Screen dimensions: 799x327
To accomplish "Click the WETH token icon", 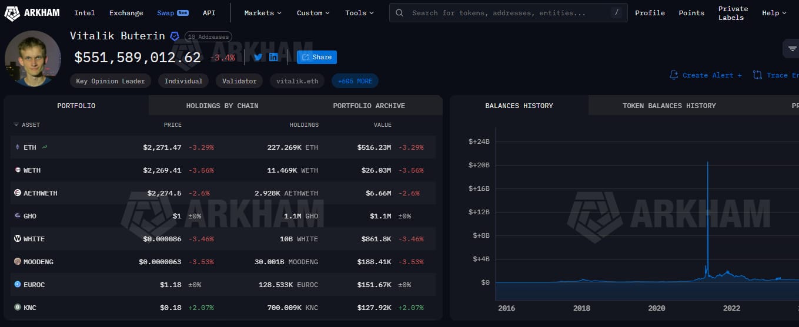I will point(18,170).
